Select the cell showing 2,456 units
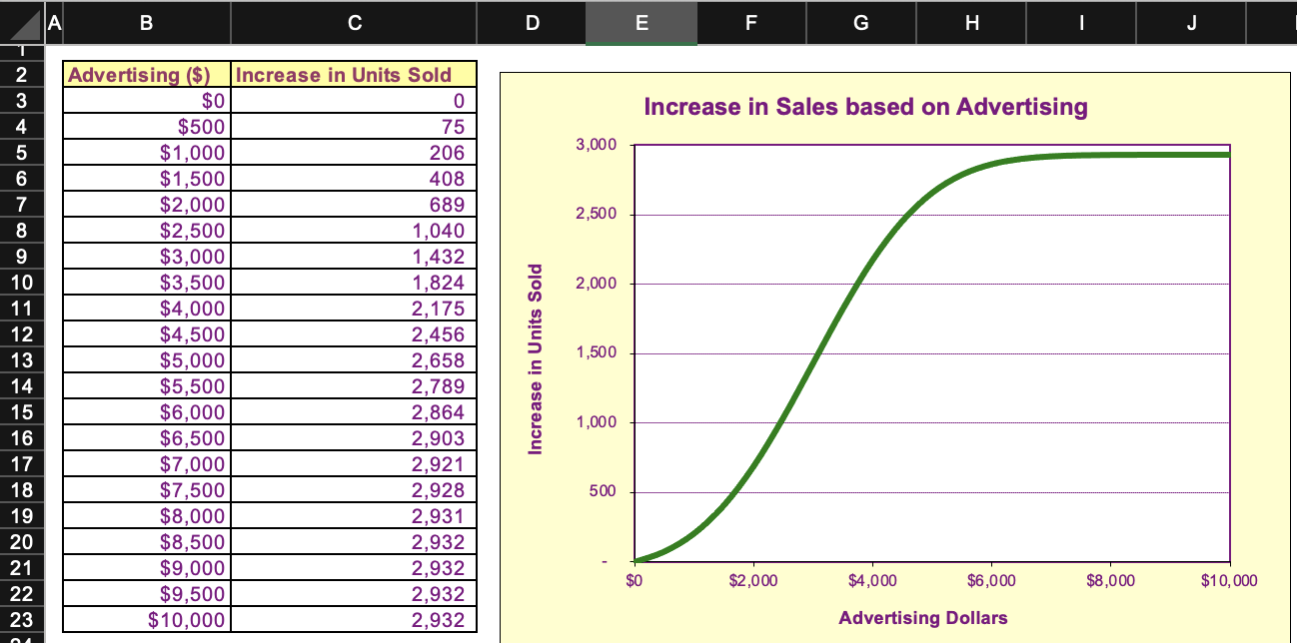1297x643 pixels. tap(355, 334)
